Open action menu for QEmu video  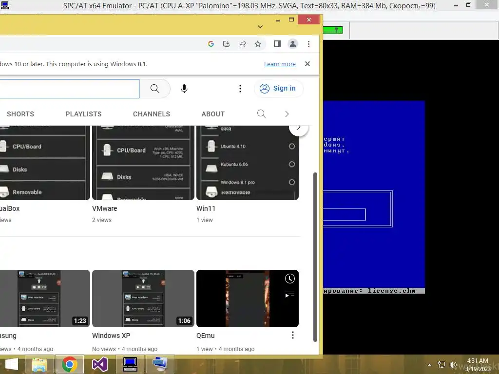[x=293, y=335]
